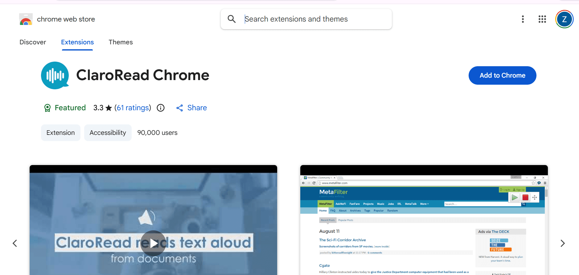Click the Accessibility category chip
The width and height of the screenshot is (579, 275).
pos(108,133)
